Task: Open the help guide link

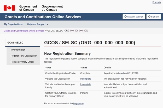Action: (x=78, y=104)
